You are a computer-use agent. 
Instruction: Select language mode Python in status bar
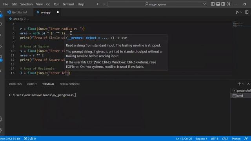point(236,139)
